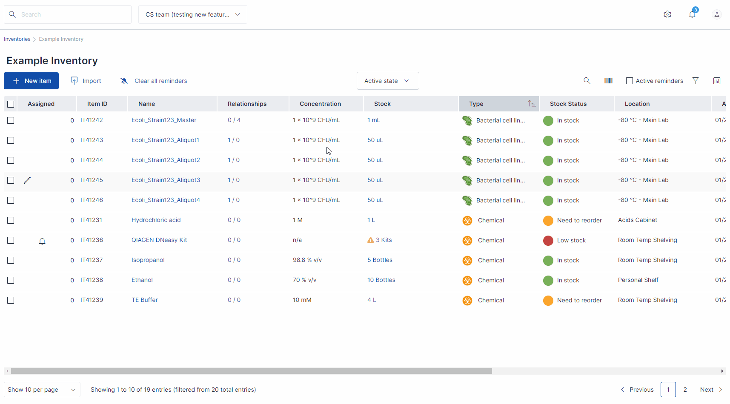Open the CS team workspace dropdown
Viewport: 730px width, 404px height.
pyautogui.click(x=192, y=14)
